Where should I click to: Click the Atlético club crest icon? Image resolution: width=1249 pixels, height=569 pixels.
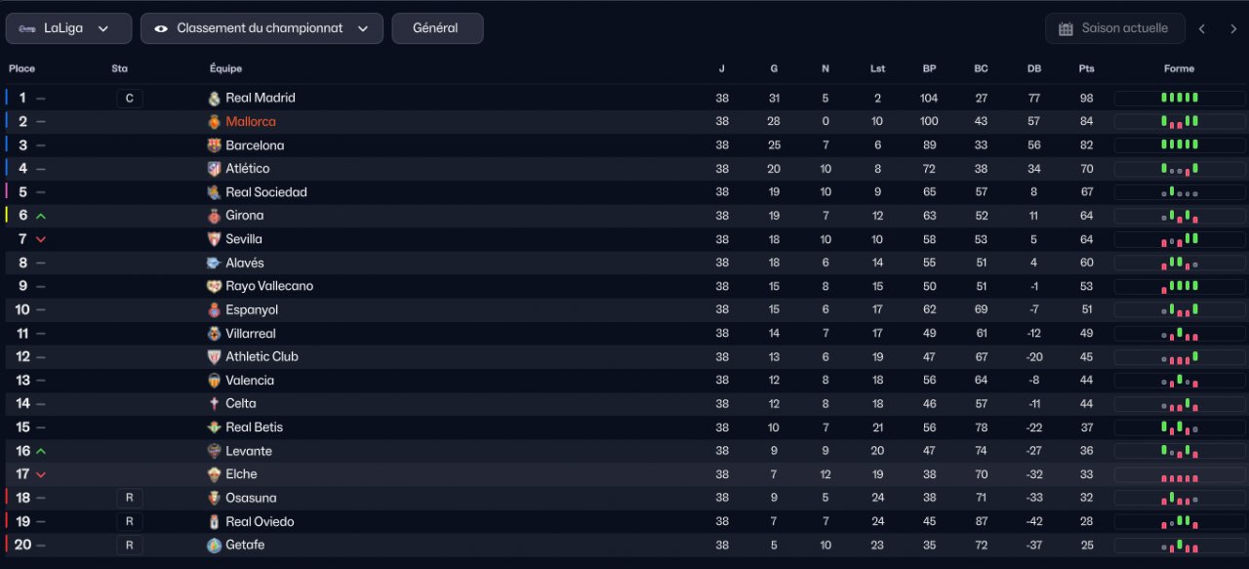point(215,169)
